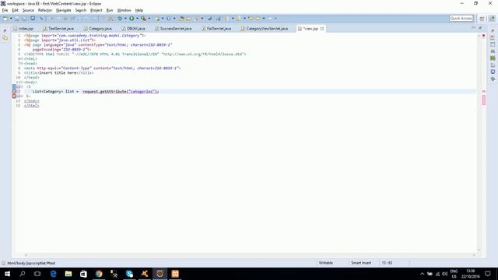Collapse the head fold on line 7
Image resolution: width=498 pixels, height=280 pixels.
pyautogui.click(x=22, y=64)
